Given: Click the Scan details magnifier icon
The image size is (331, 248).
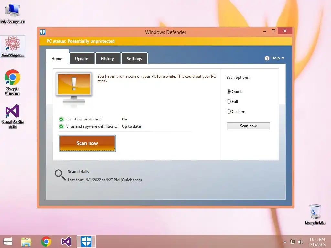Looking at the screenshot, I should coord(60,175).
